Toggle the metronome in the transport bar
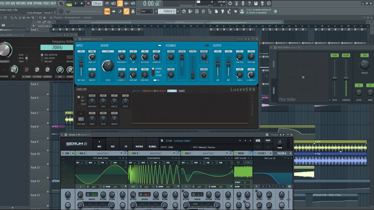The width and height of the screenshot is (374, 210). point(107,3)
